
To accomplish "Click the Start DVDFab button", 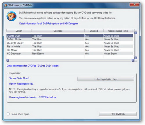I will (118, 114).
